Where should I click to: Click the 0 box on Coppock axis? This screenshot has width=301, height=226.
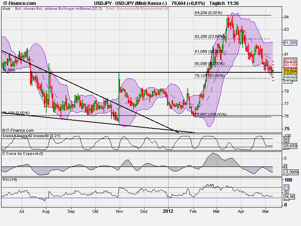click(286, 166)
